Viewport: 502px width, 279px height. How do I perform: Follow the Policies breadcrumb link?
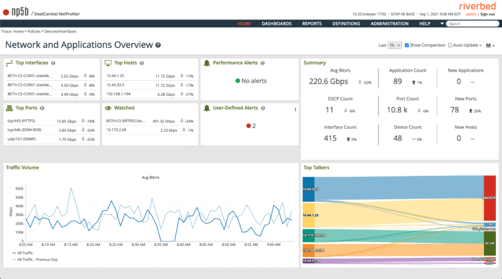click(x=34, y=32)
